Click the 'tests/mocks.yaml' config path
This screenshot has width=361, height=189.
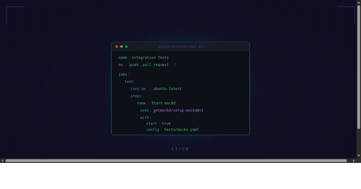pyautogui.click(x=181, y=130)
